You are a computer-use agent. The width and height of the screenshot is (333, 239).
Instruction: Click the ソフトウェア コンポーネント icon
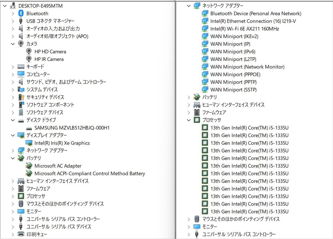[x=21, y=104]
